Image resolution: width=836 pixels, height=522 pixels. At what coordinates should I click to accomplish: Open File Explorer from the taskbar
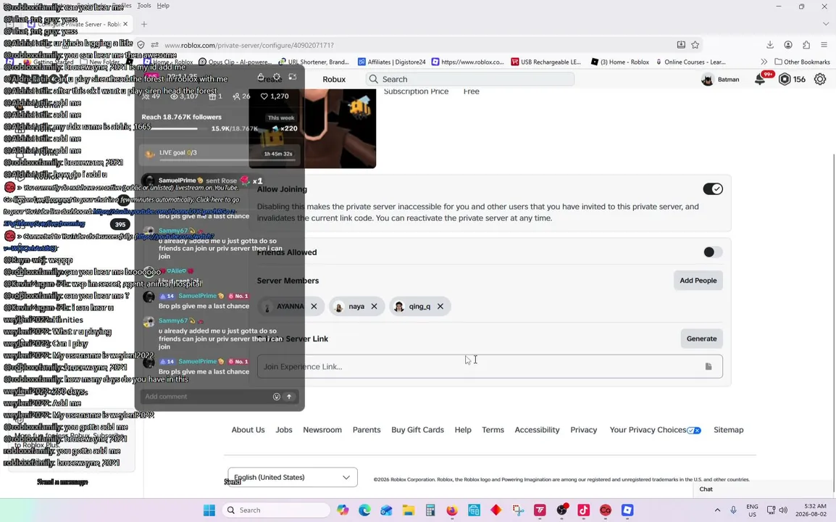pyautogui.click(x=409, y=510)
